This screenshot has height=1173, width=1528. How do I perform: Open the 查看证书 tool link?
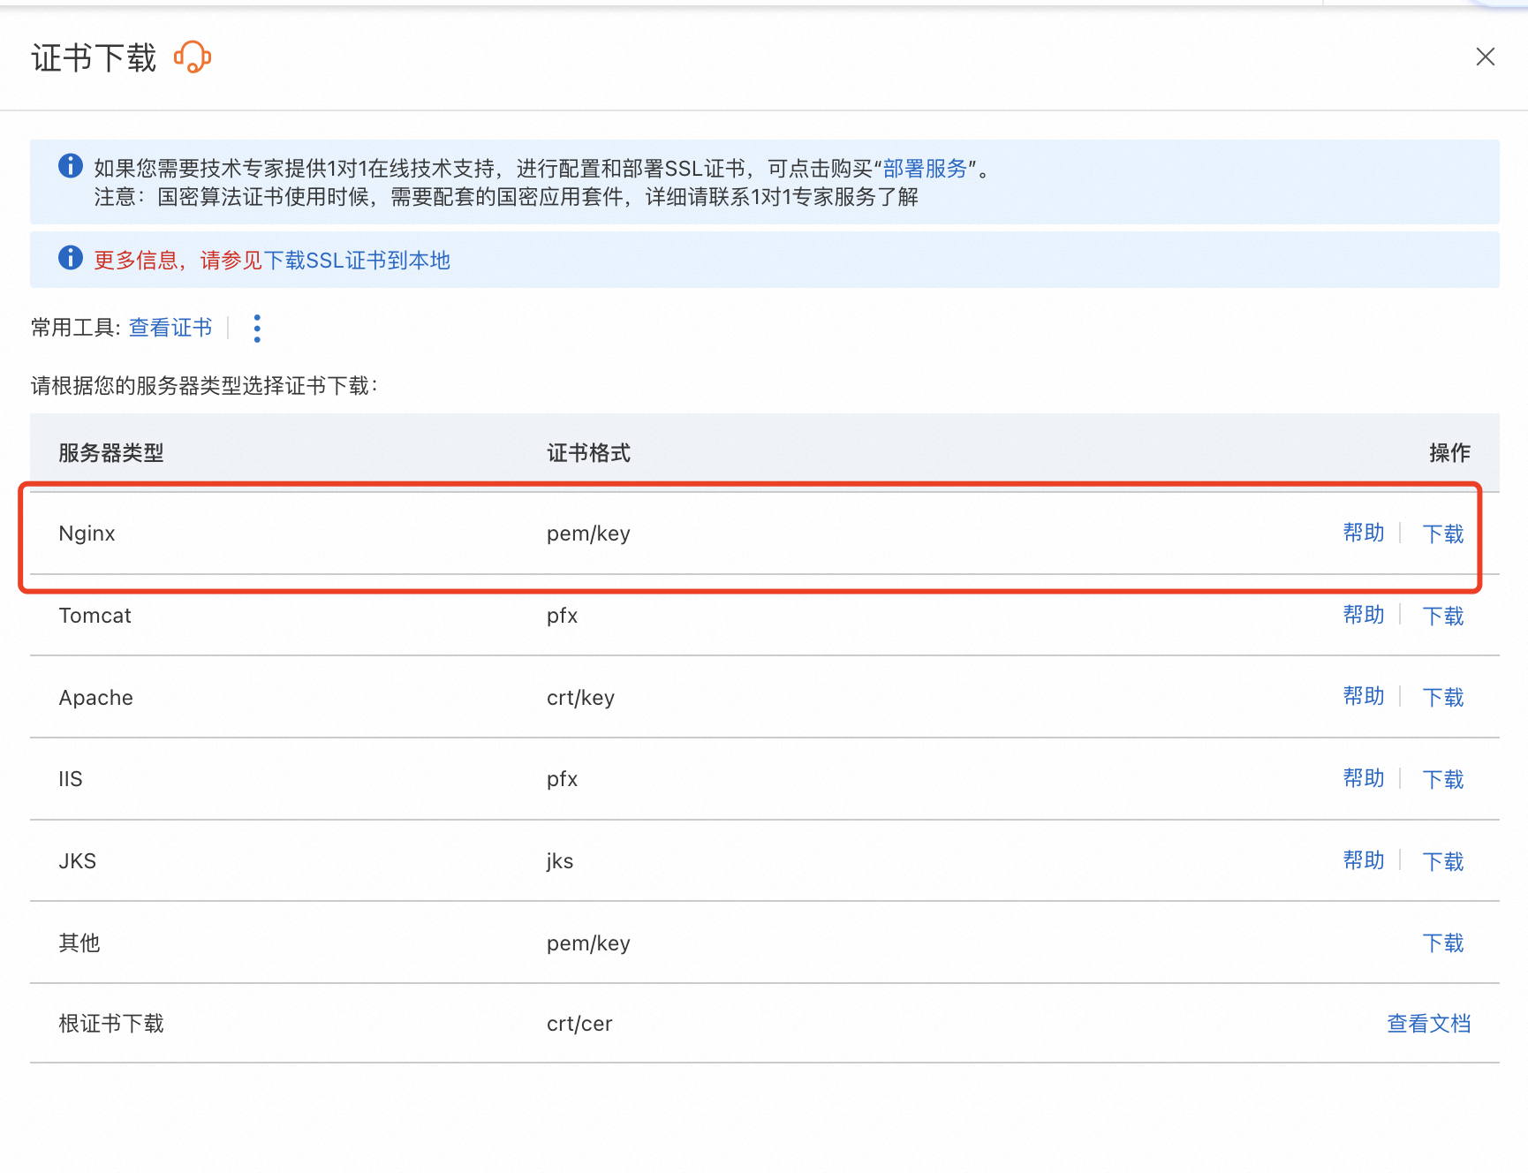170,328
